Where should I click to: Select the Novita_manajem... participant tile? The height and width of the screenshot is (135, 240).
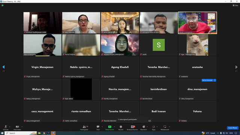point(120,89)
